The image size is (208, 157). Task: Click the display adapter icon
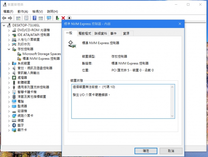pos(14,130)
